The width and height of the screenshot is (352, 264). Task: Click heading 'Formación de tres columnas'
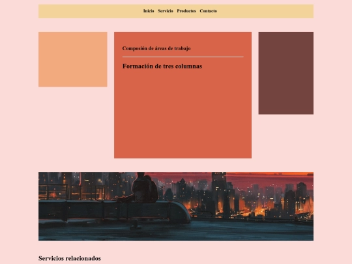coord(162,66)
